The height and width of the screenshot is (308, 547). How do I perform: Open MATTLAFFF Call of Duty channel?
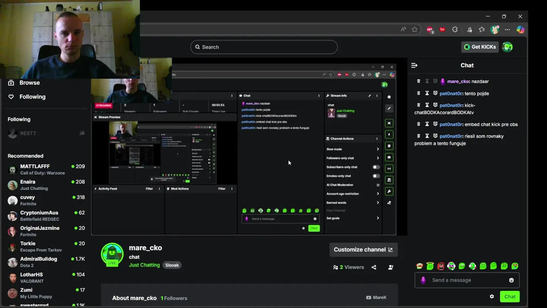(46, 169)
